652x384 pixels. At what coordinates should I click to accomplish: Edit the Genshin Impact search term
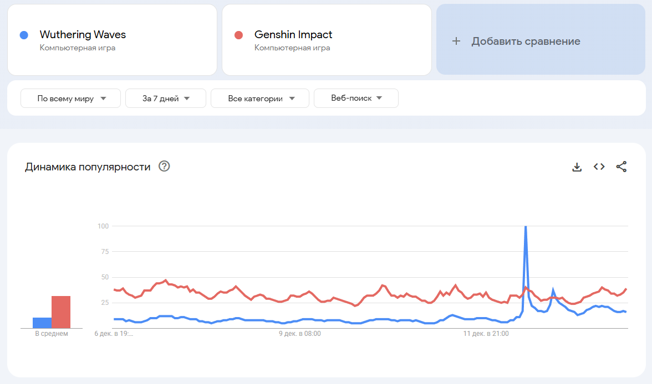tap(293, 35)
